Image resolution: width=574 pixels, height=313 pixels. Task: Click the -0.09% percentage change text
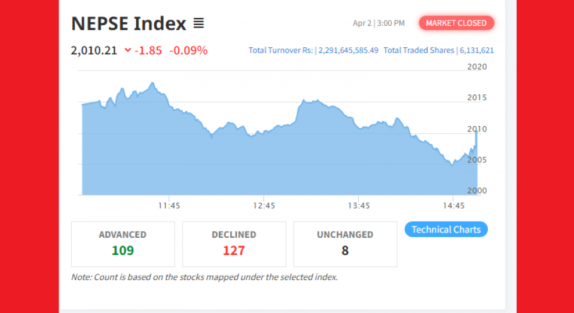[188, 50]
